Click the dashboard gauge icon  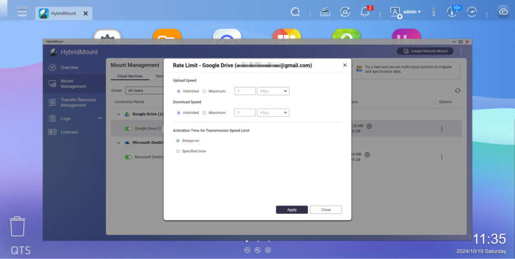(x=471, y=12)
